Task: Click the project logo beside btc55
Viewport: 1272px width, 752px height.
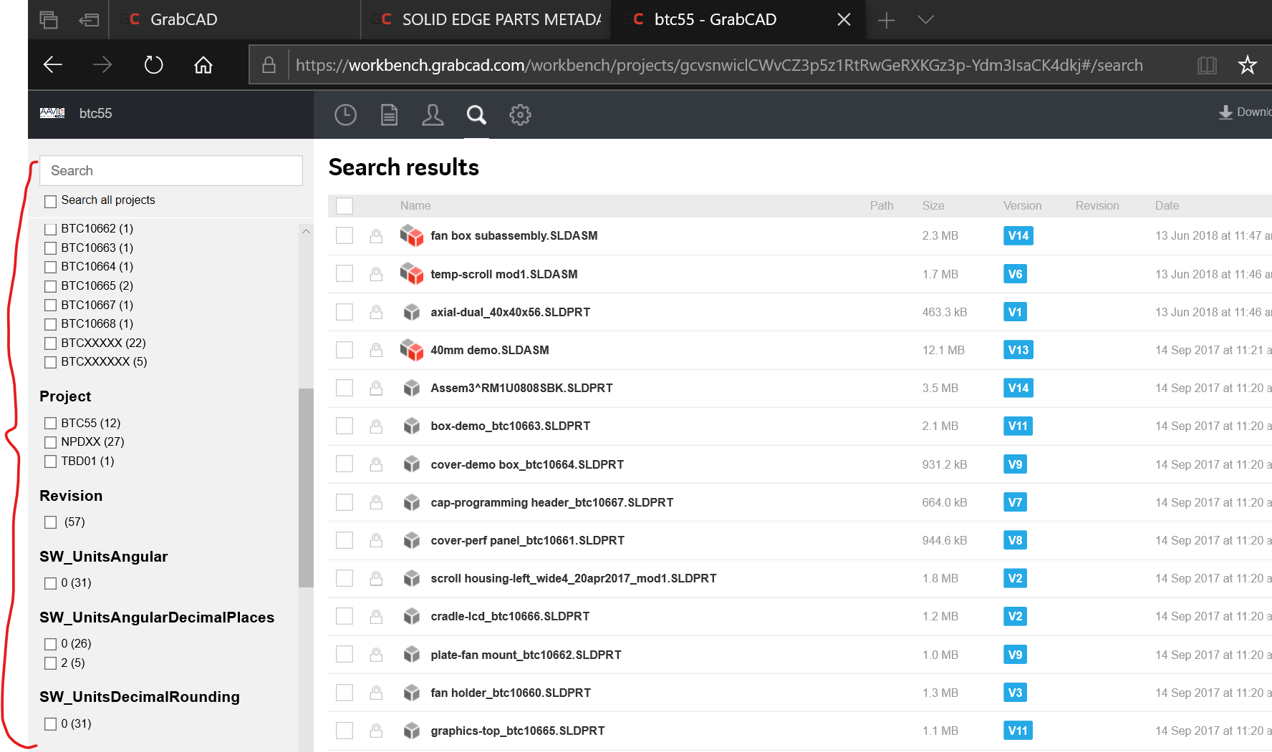Action: pyautogui.click(x=52, y=113)
